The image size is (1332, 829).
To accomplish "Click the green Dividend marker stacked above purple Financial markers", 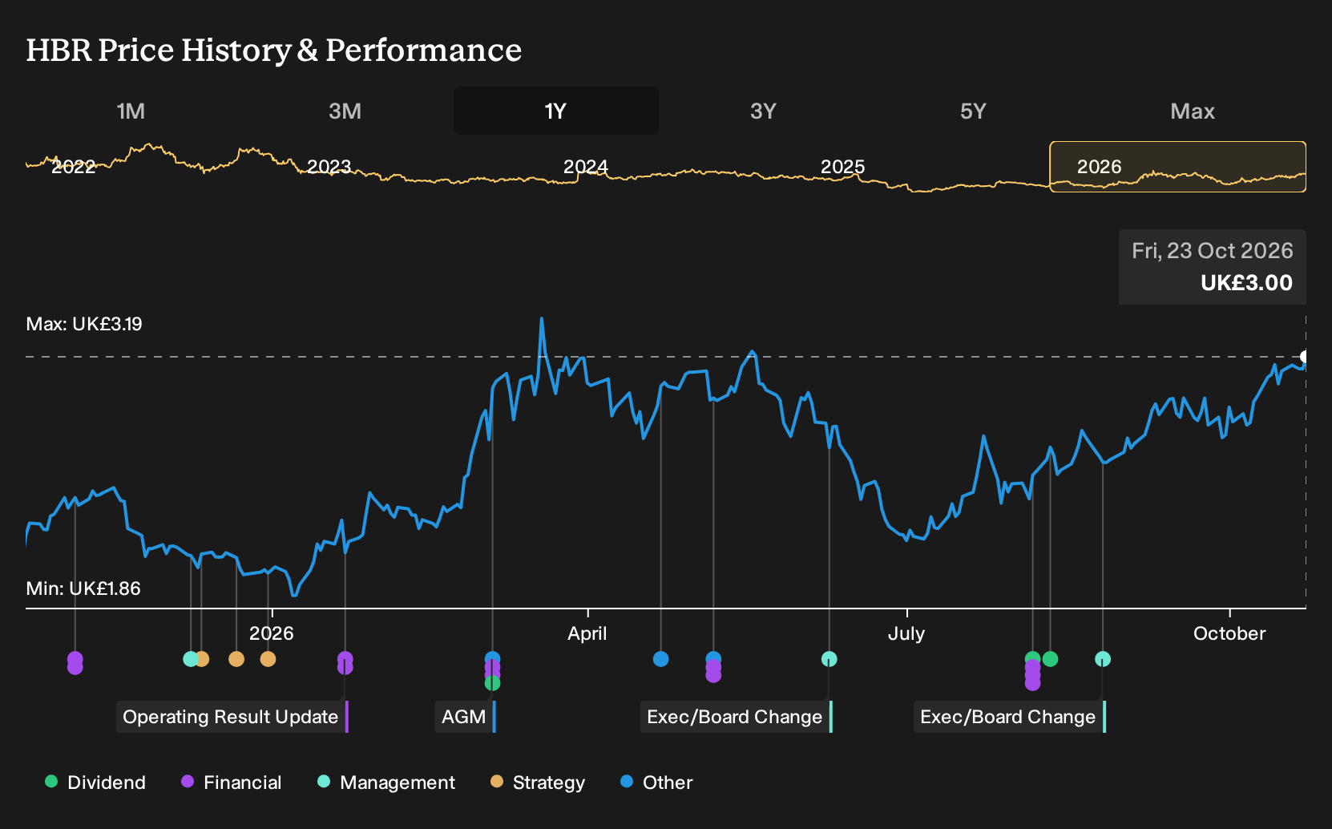I will 1033,659.
